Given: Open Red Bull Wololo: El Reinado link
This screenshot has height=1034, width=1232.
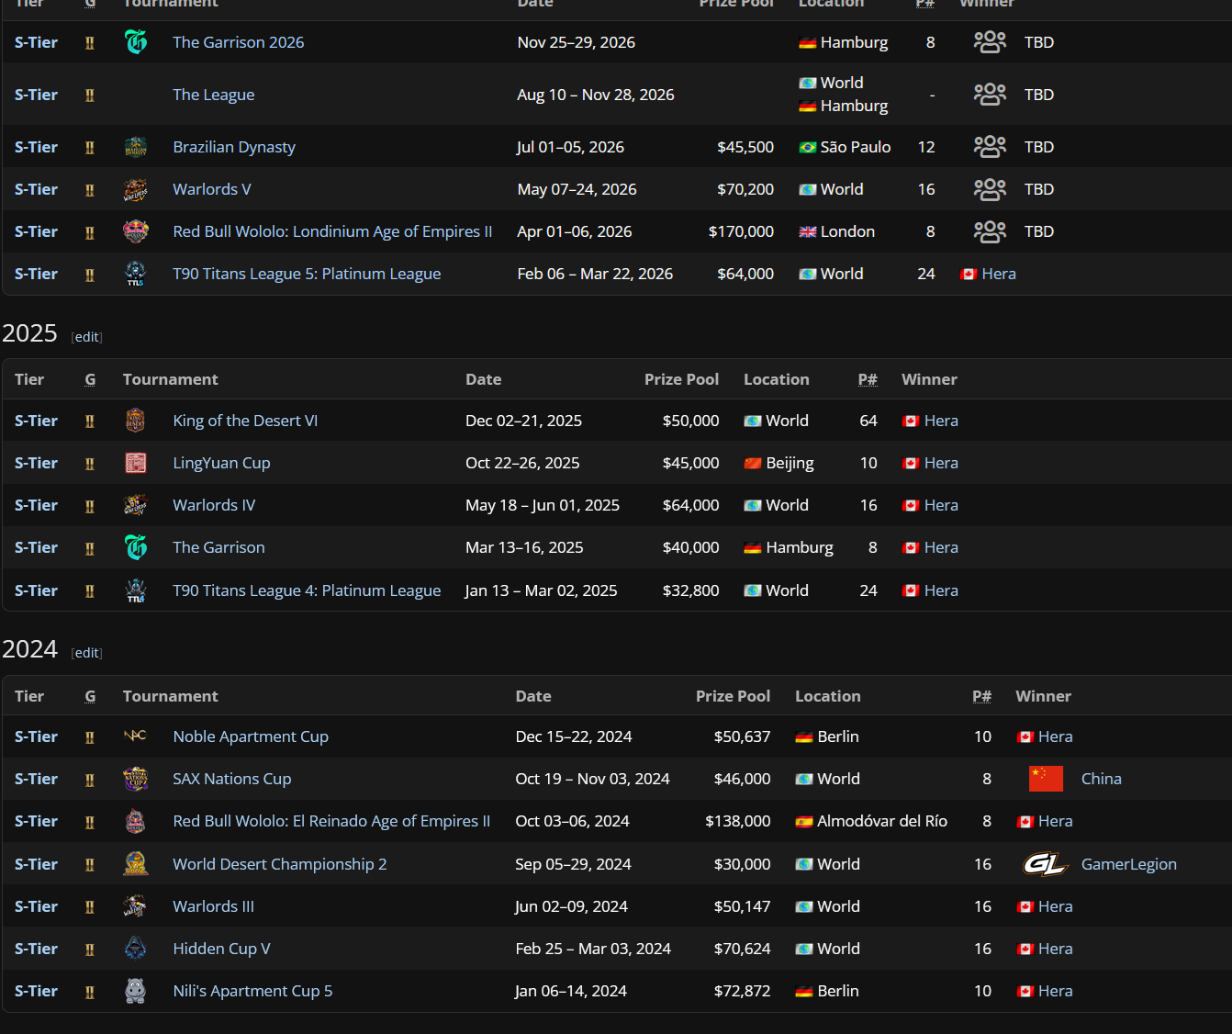Looking at the screenshot, I should [x=331, y=821].
